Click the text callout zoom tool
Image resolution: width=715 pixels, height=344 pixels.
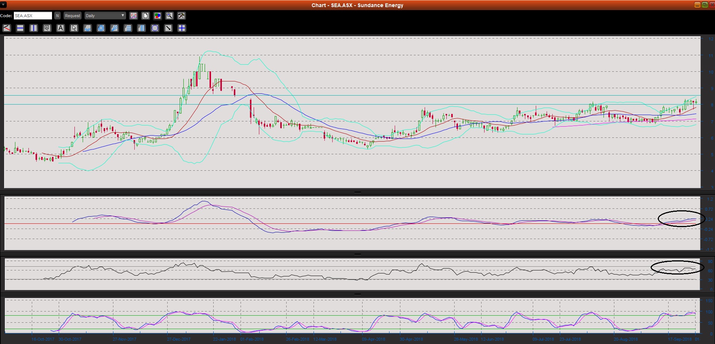pyautogui.click(x=47, y=28)
